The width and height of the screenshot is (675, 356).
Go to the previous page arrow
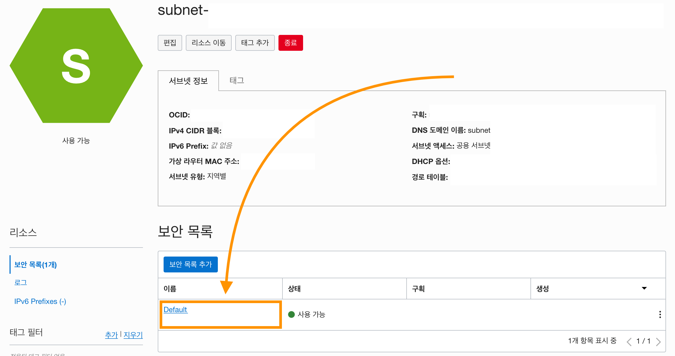(x=629, y=341)
